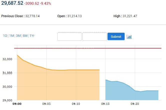Click the Previous Close value 32,778.14
Image resolution: width=166 pixels, height=110 pixels.
pos(32,16)
